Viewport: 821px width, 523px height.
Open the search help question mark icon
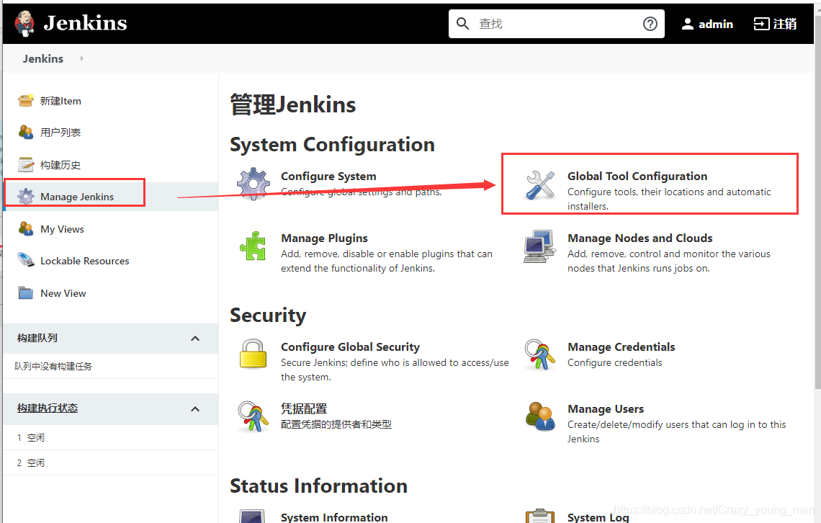650,24
